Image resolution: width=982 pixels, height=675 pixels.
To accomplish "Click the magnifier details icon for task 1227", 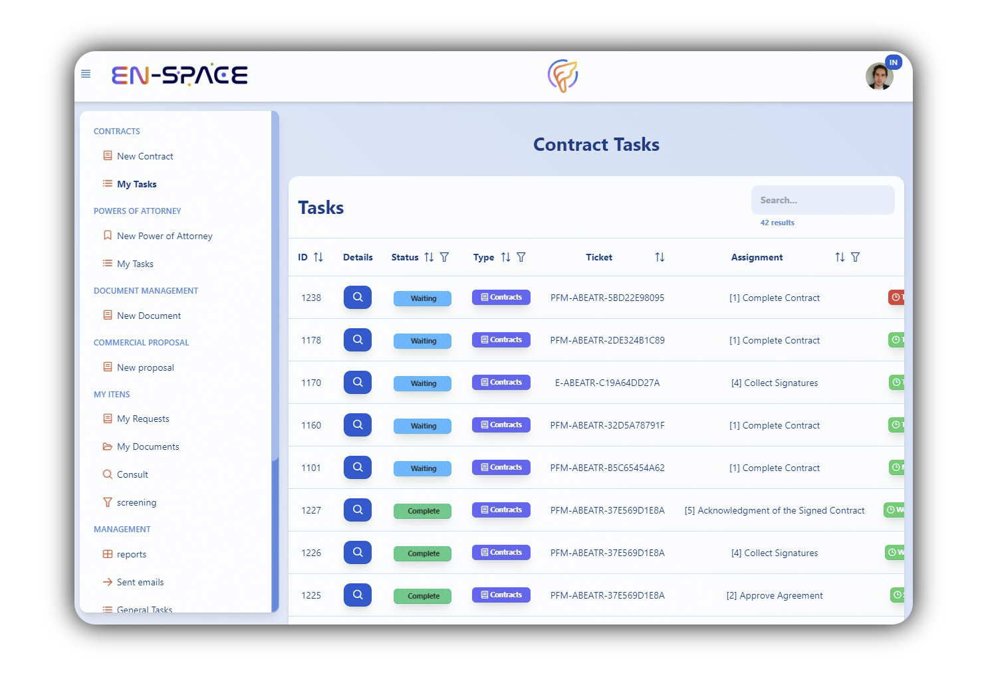I will (357, 510).
